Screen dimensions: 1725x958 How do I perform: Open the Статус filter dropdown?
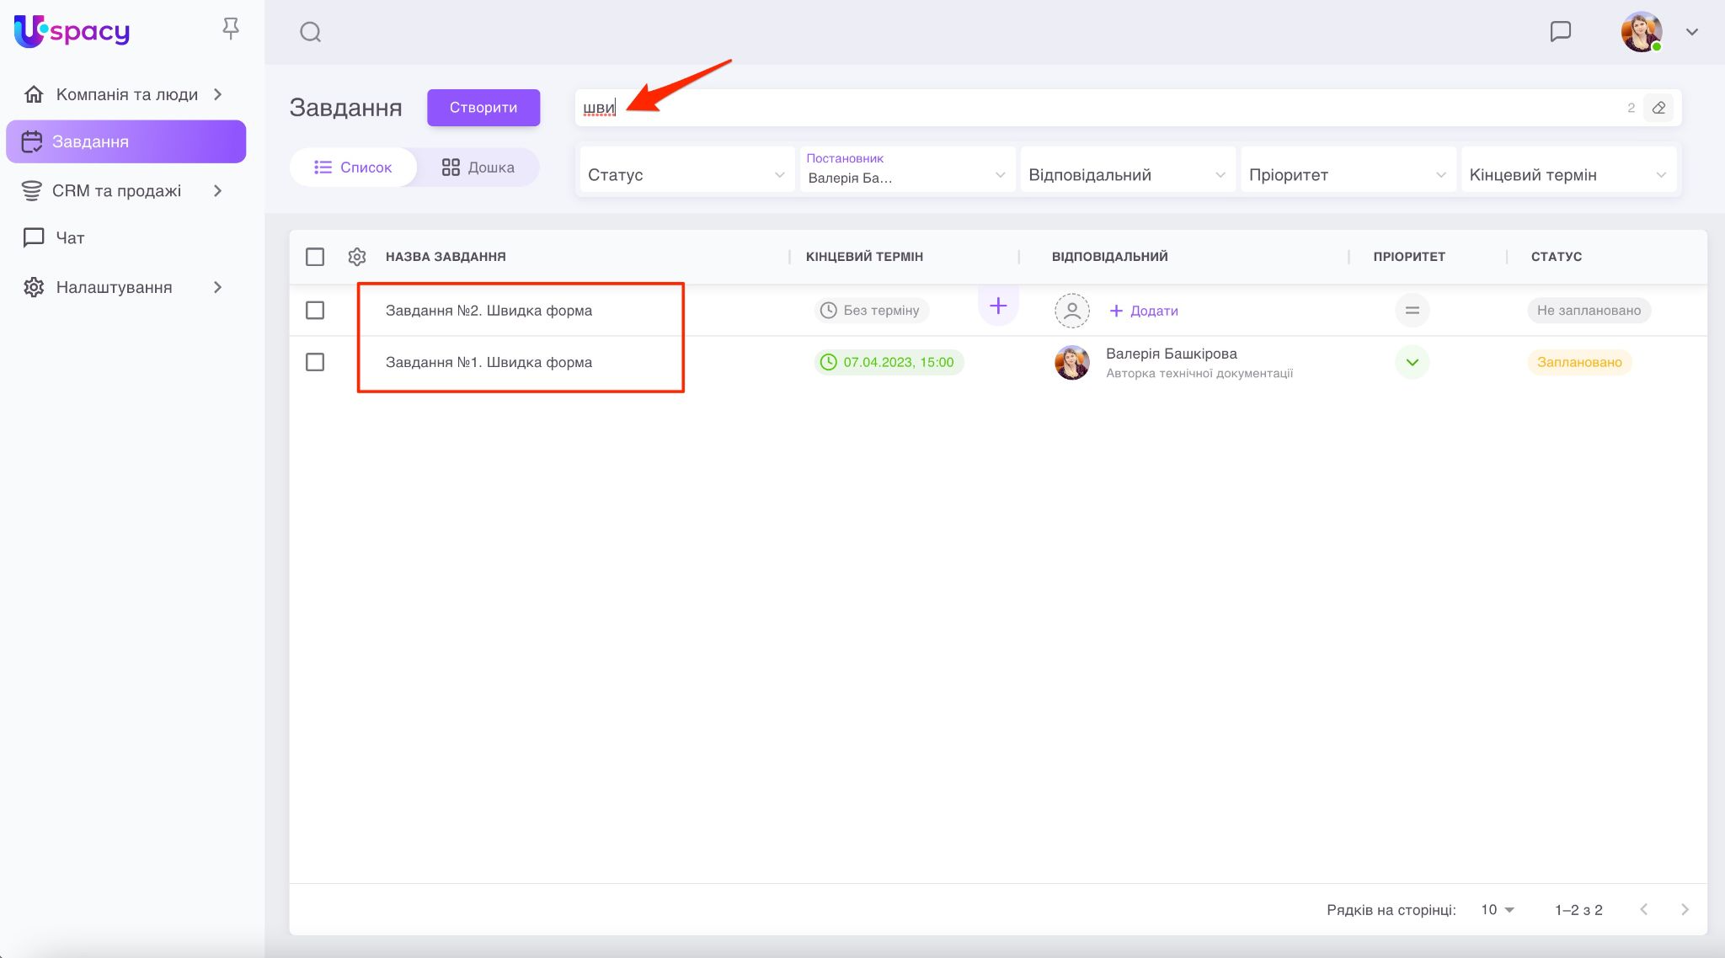coord(686,175)
